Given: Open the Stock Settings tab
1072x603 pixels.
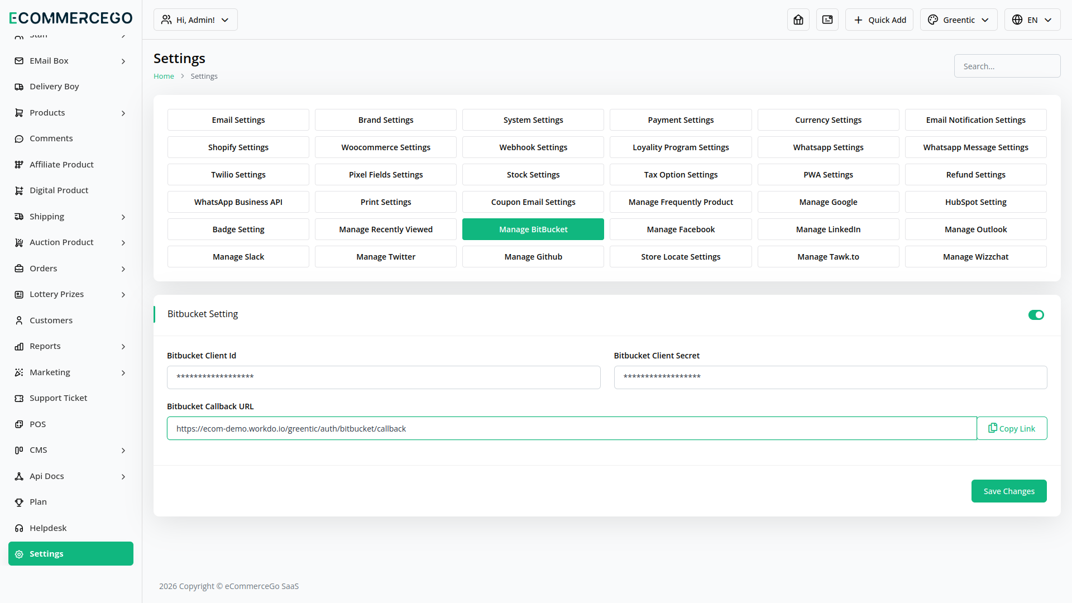Looking at the screenshot, I should pos(533,175).
